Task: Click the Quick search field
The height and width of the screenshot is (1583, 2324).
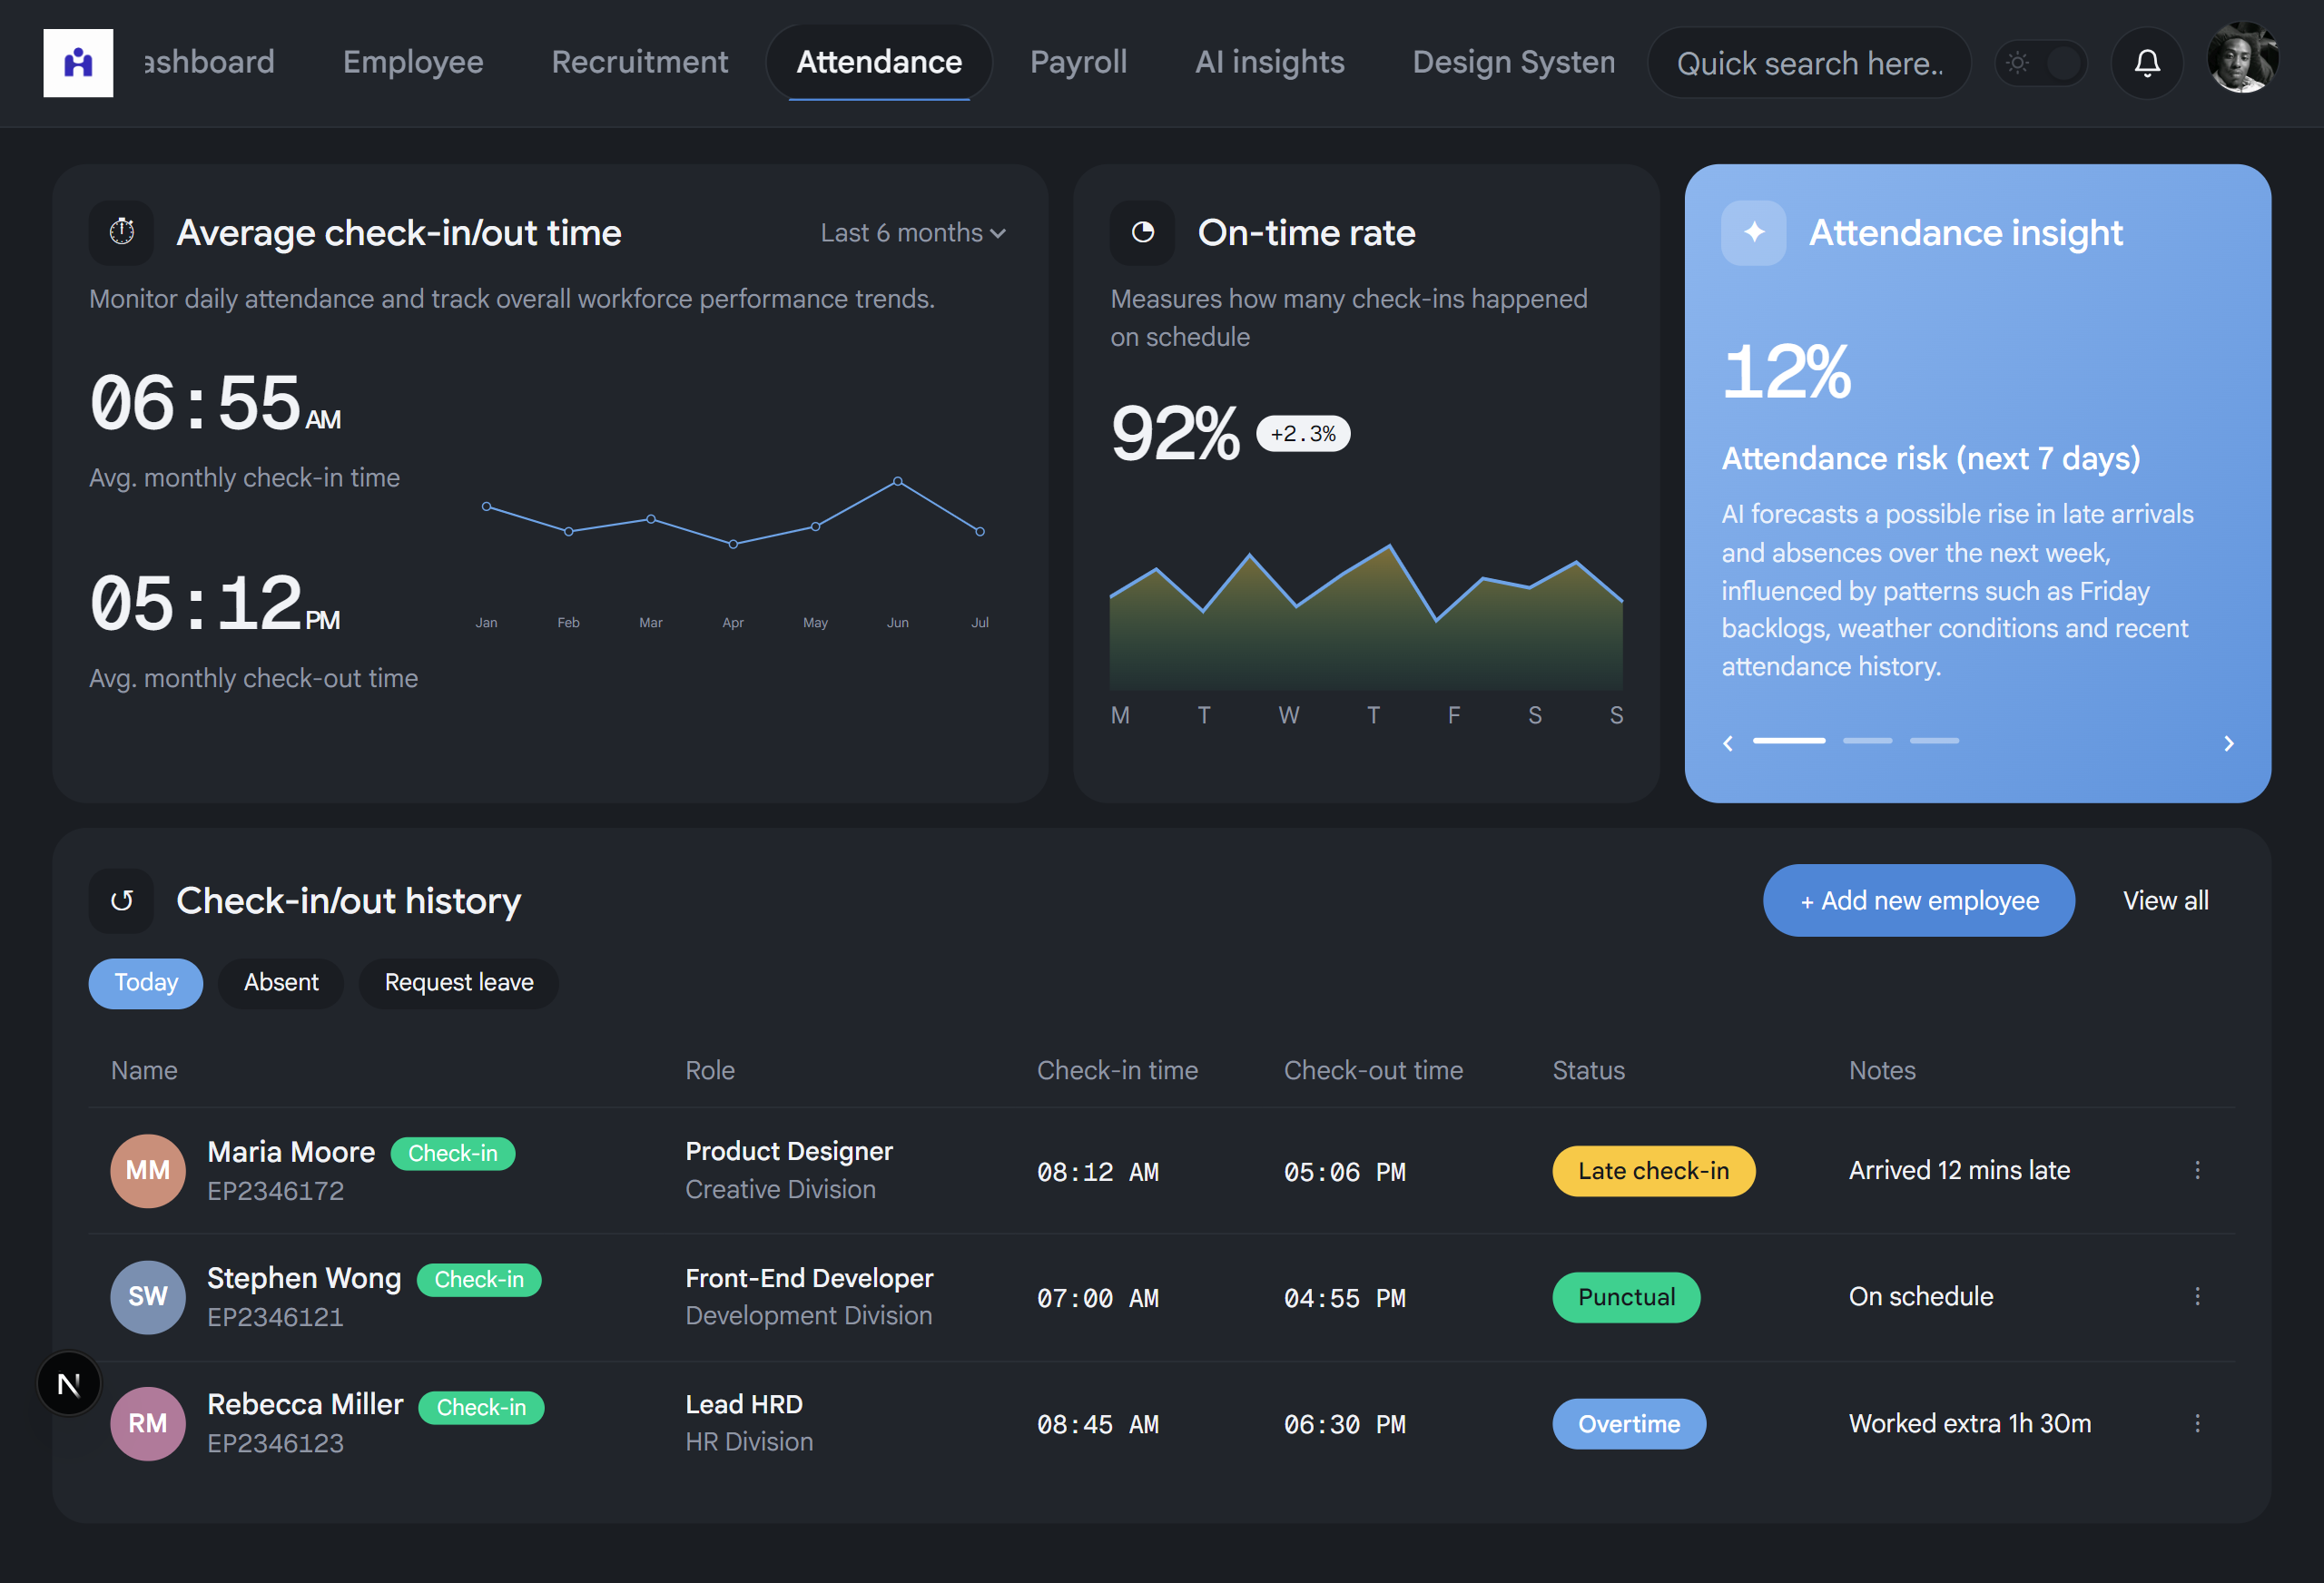Action: tap(1809, 63)
